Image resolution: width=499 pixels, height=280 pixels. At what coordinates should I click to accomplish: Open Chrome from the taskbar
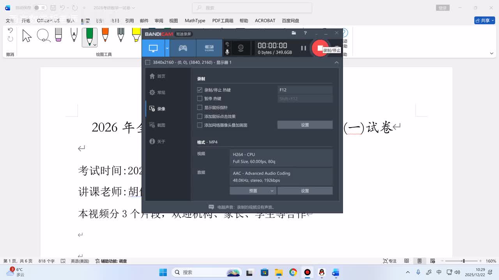pyautogui.click(x=293, y=272)
